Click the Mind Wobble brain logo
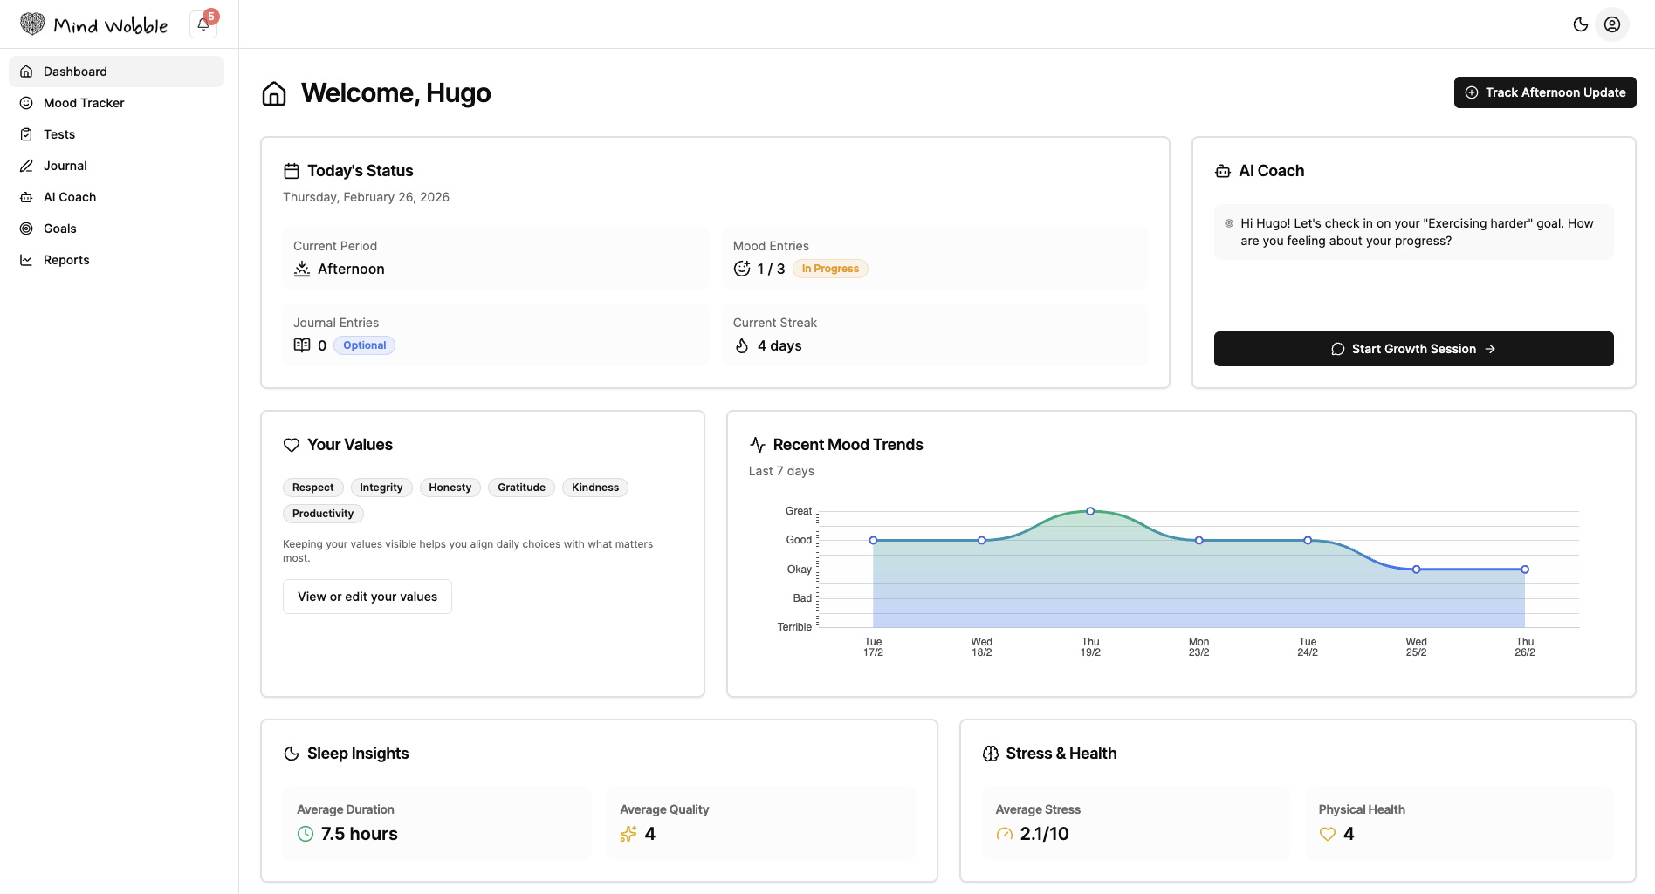Viewport: 1655px width, 894px height. pyautogui.click(x=32, y=24)
